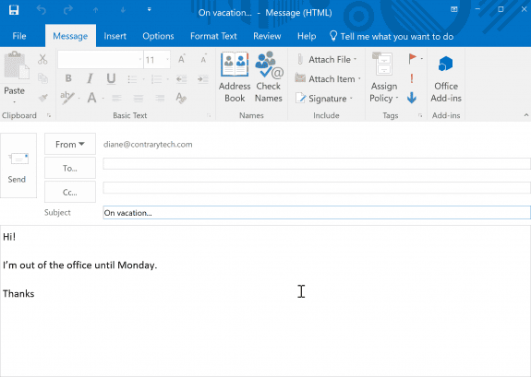Click the Cut scissors icon
This screenshot has width=531, height=377.
[x=42, y=59]
